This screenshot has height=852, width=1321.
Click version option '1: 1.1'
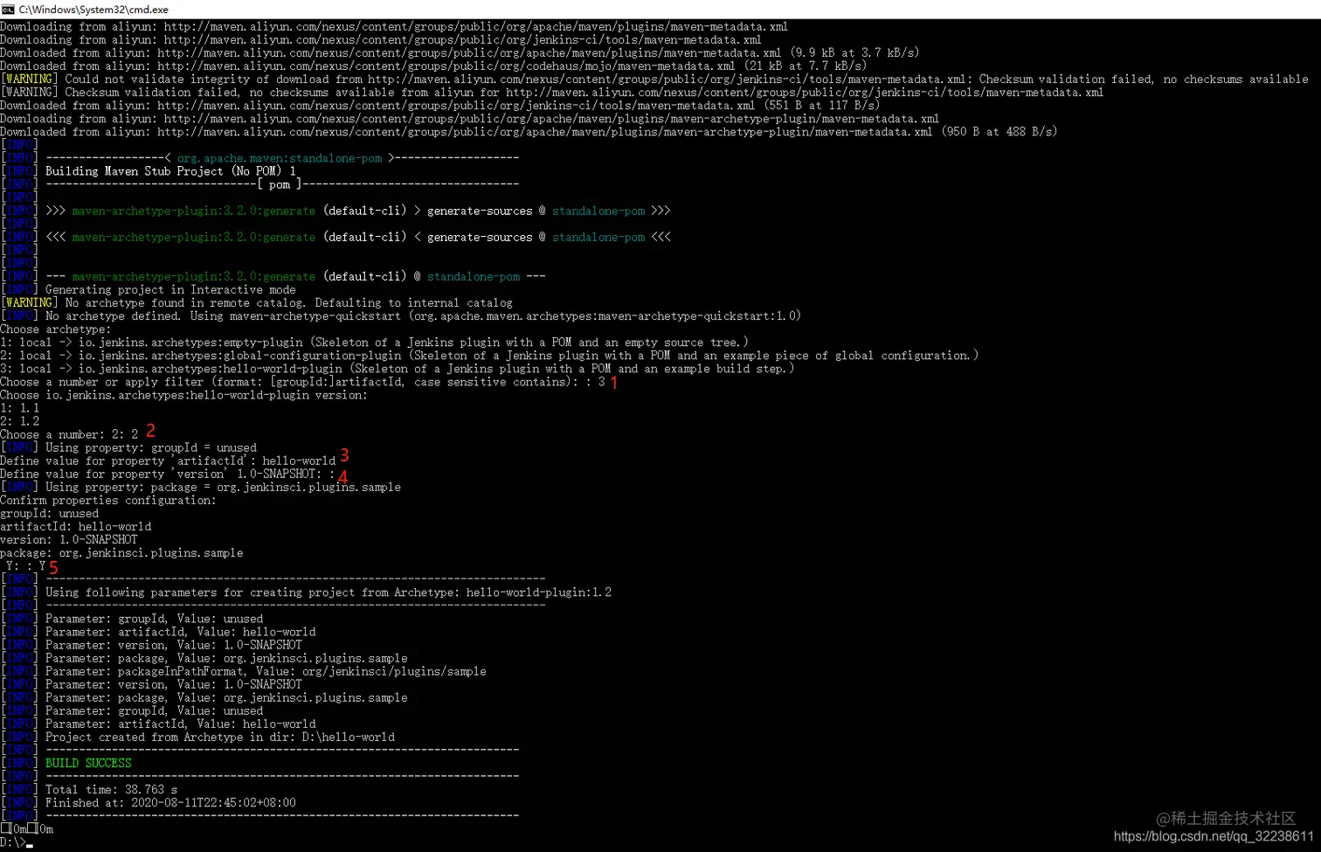coord(20,408)
